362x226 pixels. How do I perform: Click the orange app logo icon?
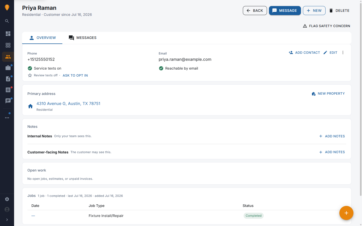click(x=7, y=8)
